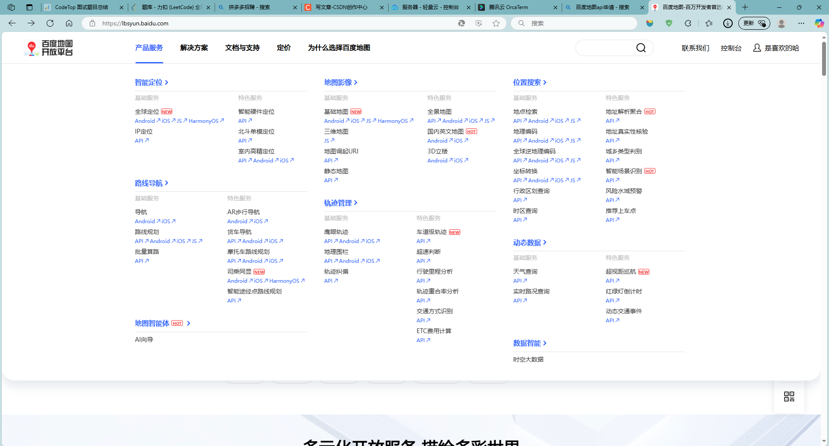
Task: Click the browser forward arrow
Action: (31, 23)
